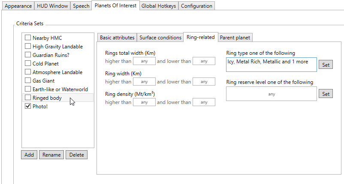
Task: Select Earth-like or Waterworld entry
Action: (x=60, y=89)
